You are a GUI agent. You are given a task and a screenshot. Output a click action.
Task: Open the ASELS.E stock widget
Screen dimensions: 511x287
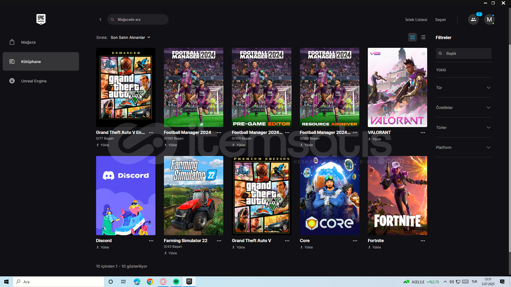421,282
